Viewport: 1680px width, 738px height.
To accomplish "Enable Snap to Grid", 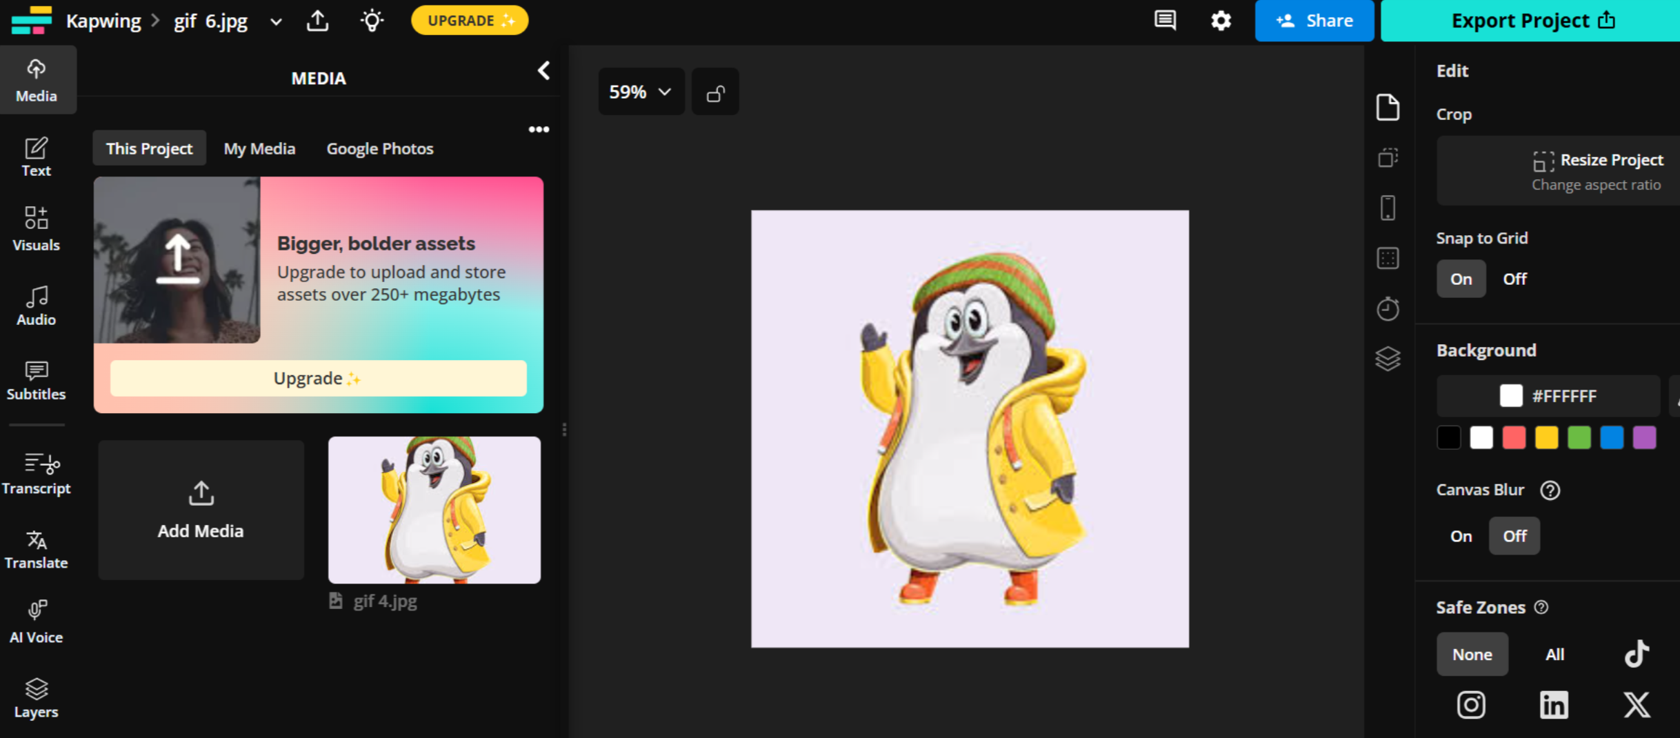I will pyautogui.click(x=1461, y=279).
